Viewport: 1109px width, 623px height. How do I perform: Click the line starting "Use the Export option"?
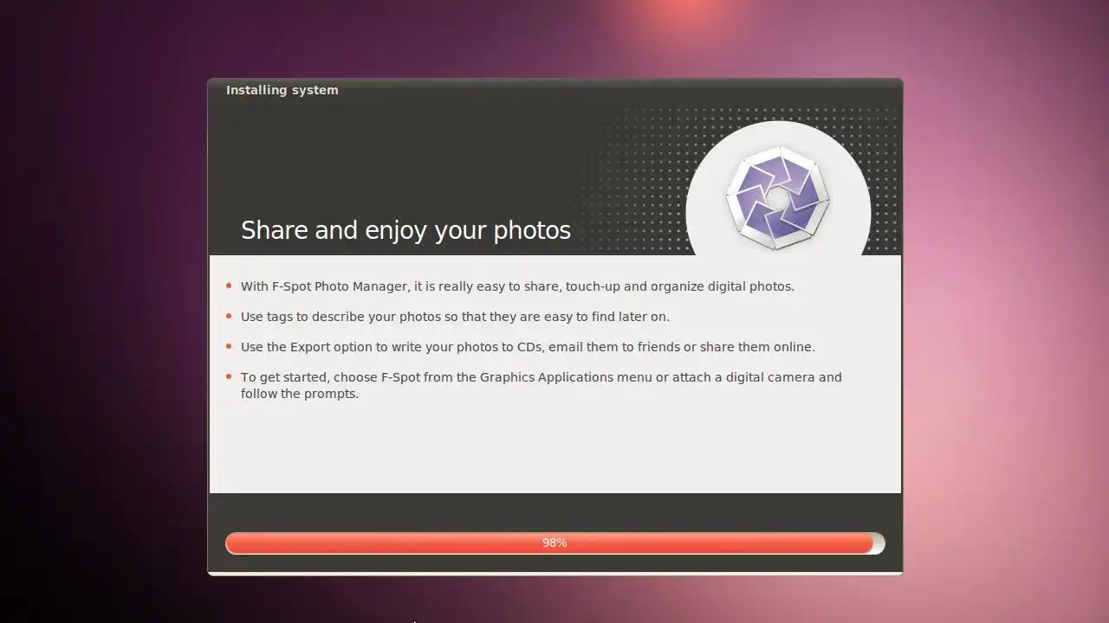point(528,347)
